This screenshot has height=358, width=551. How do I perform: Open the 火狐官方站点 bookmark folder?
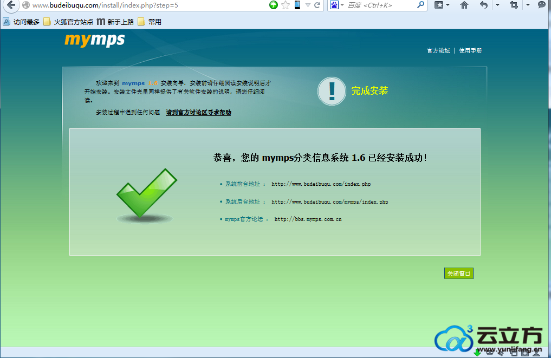pyautogui.click(x=68, y=22)
